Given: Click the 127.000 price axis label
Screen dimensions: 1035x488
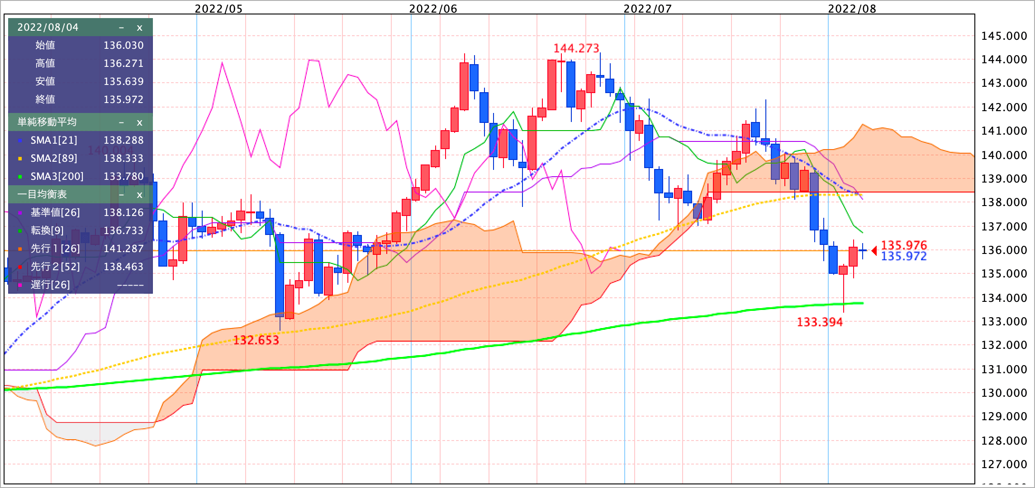Looking at the screenshot, I should [1004, 464].
